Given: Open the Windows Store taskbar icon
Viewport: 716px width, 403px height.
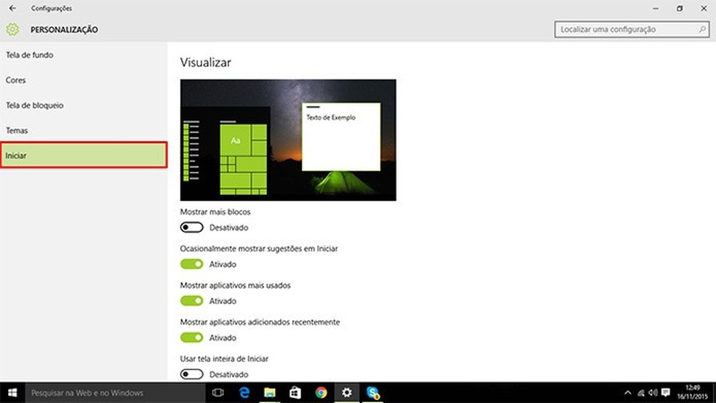Looking at the screenshot, I should coord(295,393).
